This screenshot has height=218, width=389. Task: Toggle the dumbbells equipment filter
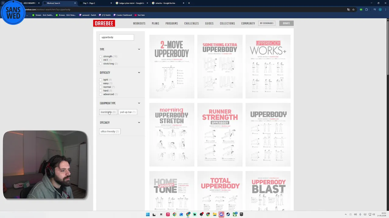108,112
